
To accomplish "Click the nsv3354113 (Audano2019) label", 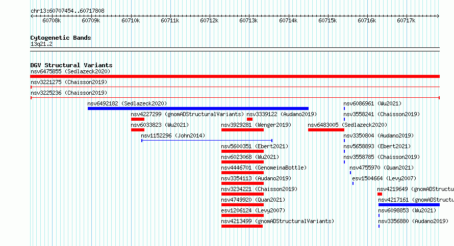I will 256,178.
